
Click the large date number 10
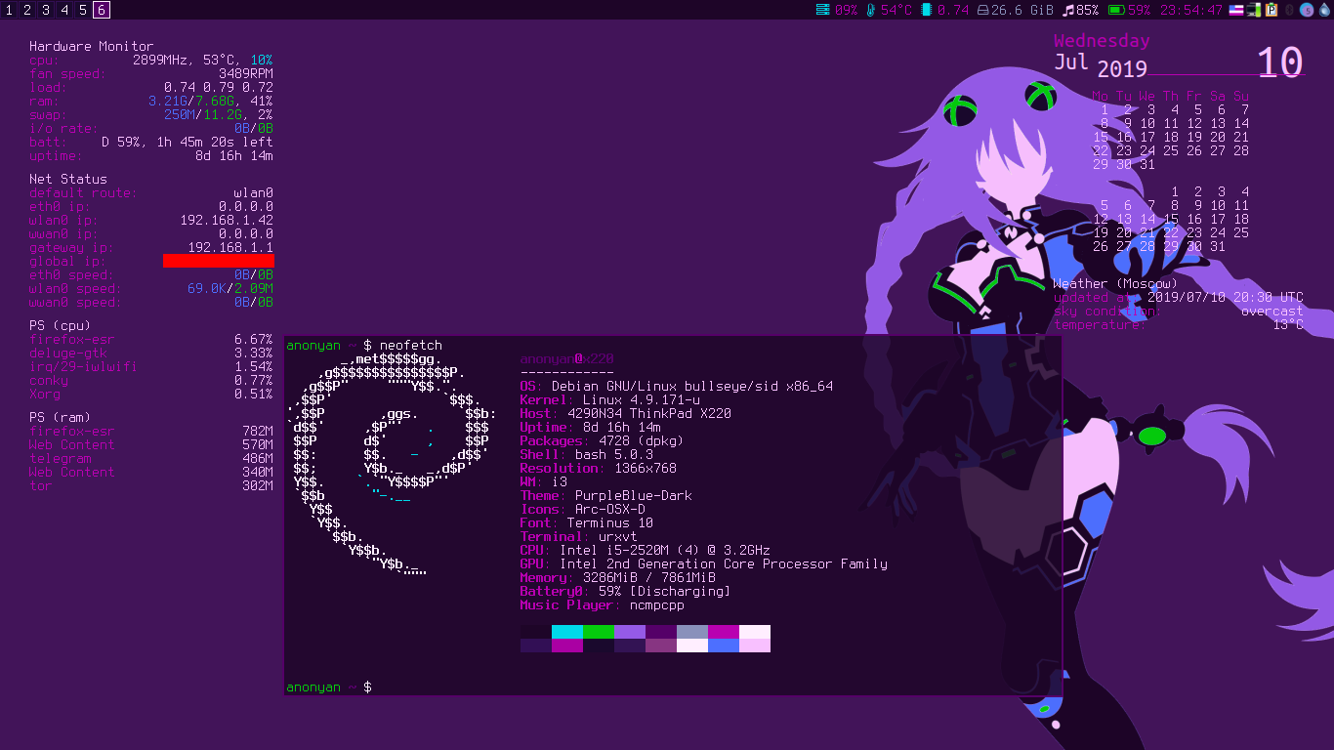coord(1279,62)
